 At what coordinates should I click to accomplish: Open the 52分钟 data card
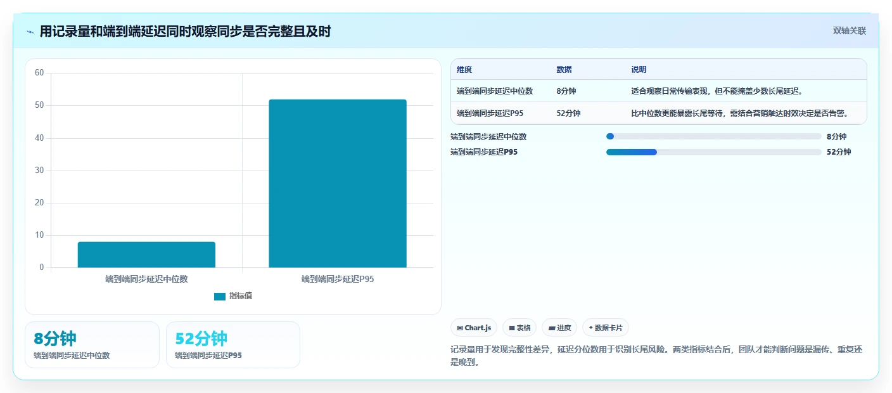pyautogui.click(x=233, y=345)
